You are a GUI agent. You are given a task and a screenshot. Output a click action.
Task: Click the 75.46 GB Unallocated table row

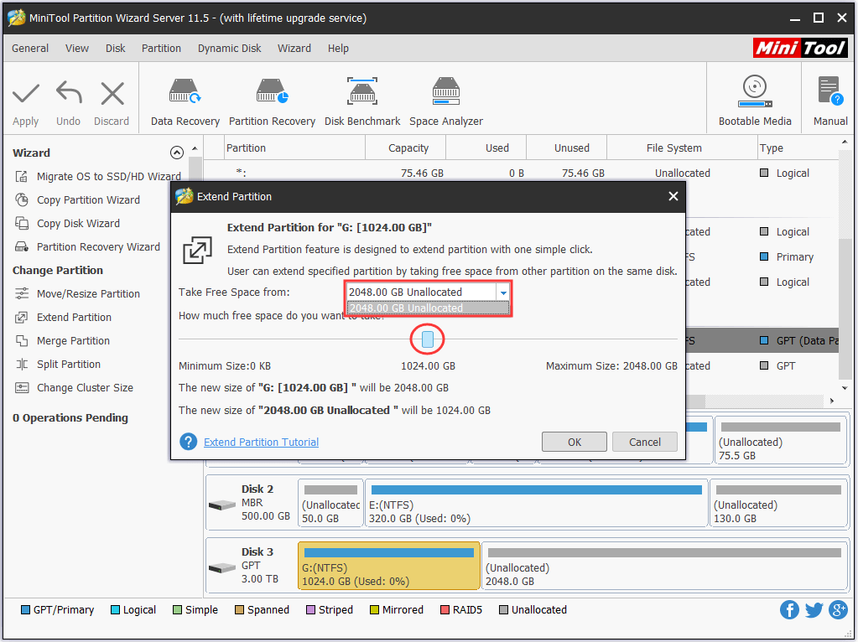pyautogui.click(x=521, y=173)
